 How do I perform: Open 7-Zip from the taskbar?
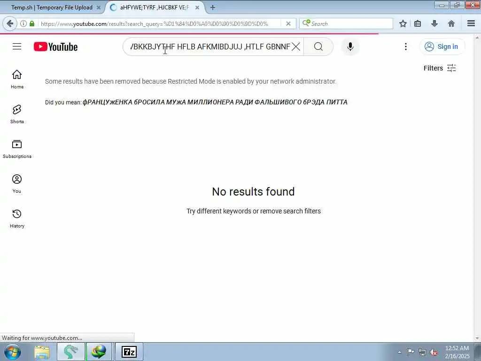pos(129,352)
